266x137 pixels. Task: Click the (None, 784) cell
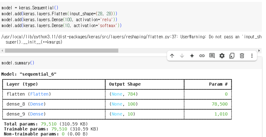124,94
